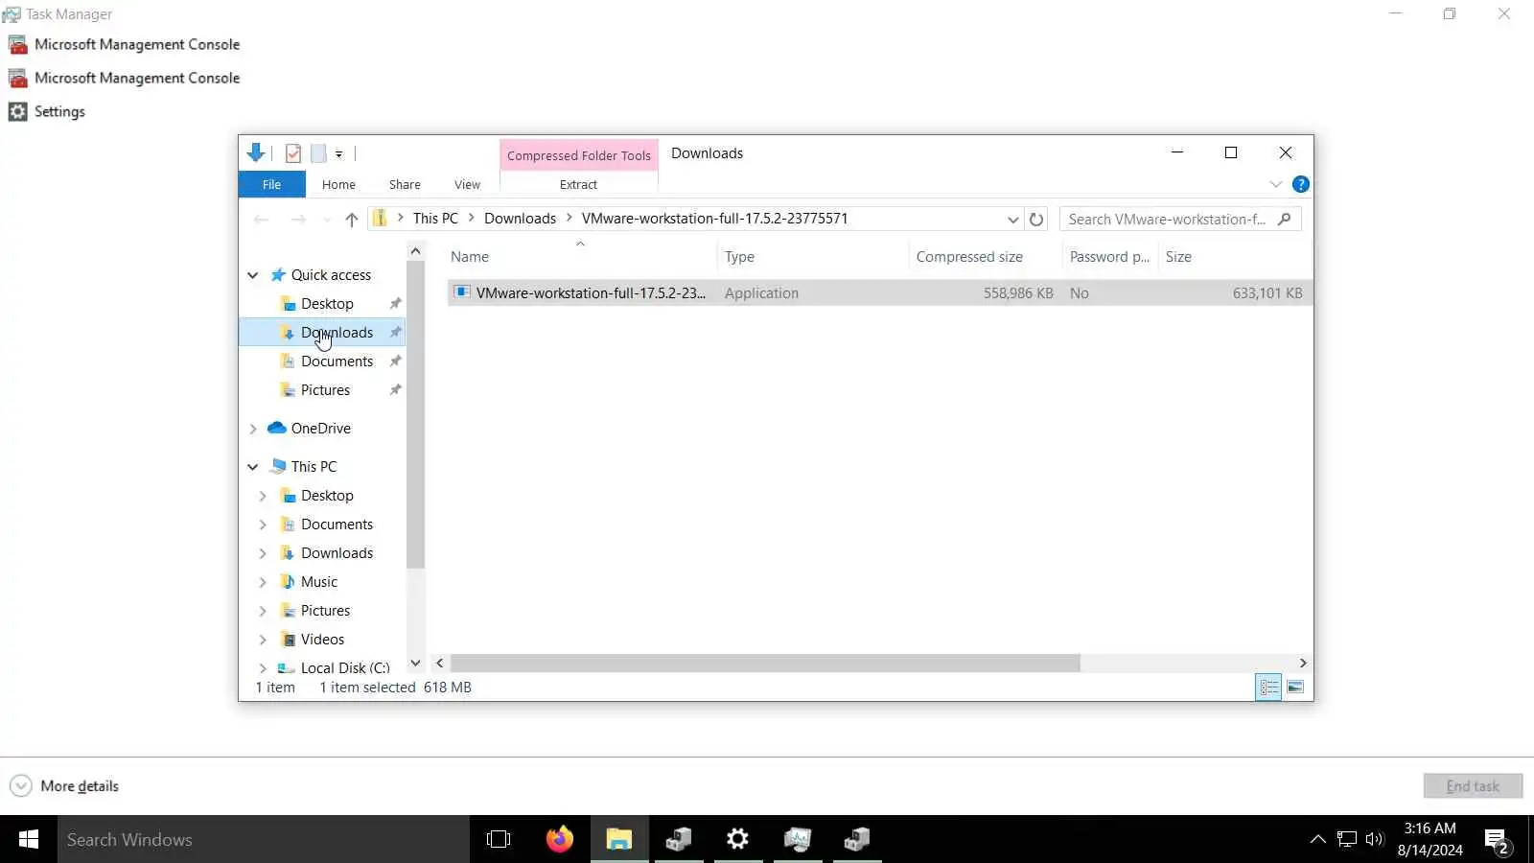This screenshot has width=1534, height=863.
Task: Click More details in Task Manager
Action: coord(64,786)
